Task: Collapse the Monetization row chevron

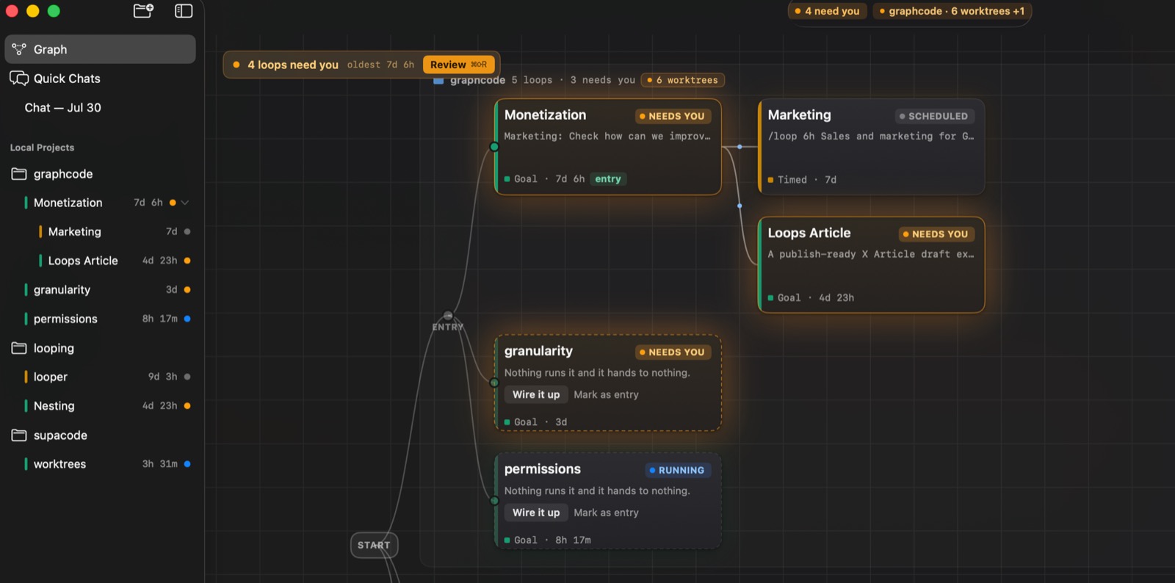Action: [185, 203]
